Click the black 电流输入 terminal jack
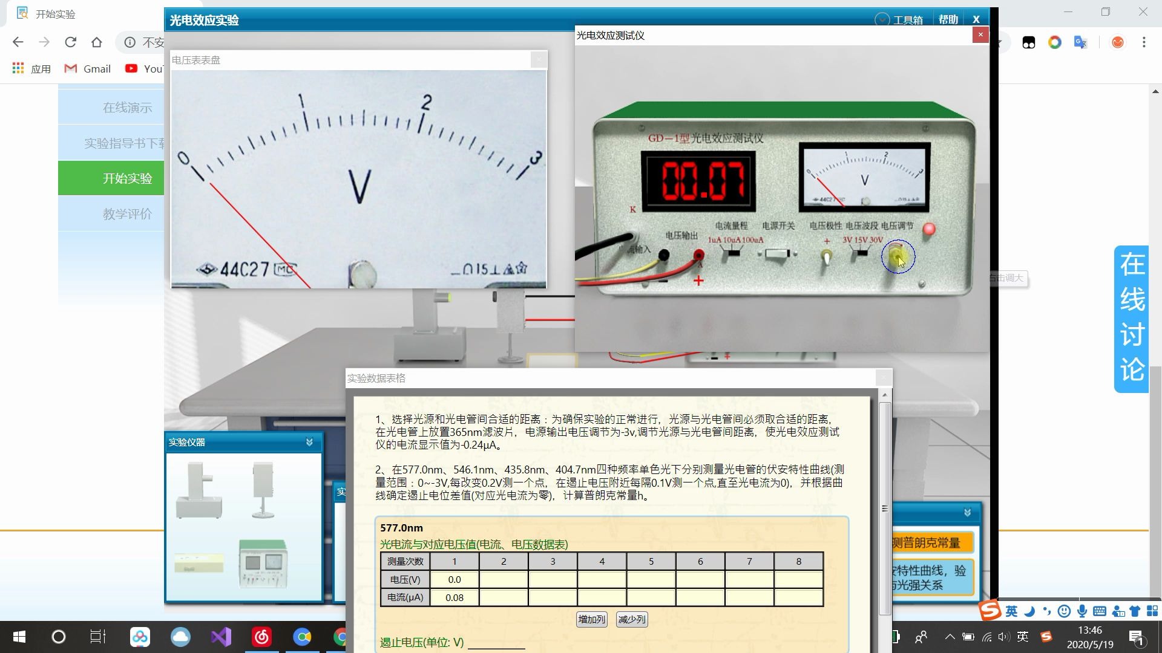The height and width of the screenshot is (653, 1162). click(x=663, y=255)
